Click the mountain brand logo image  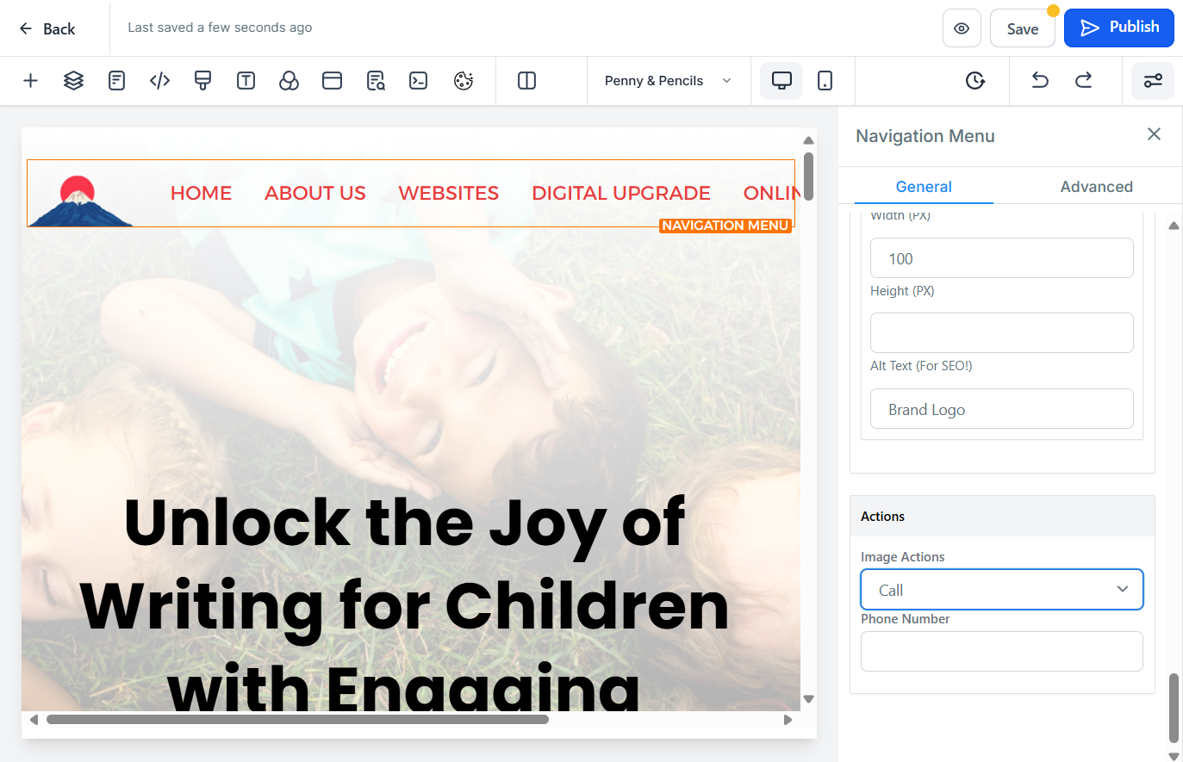[79, 201]
